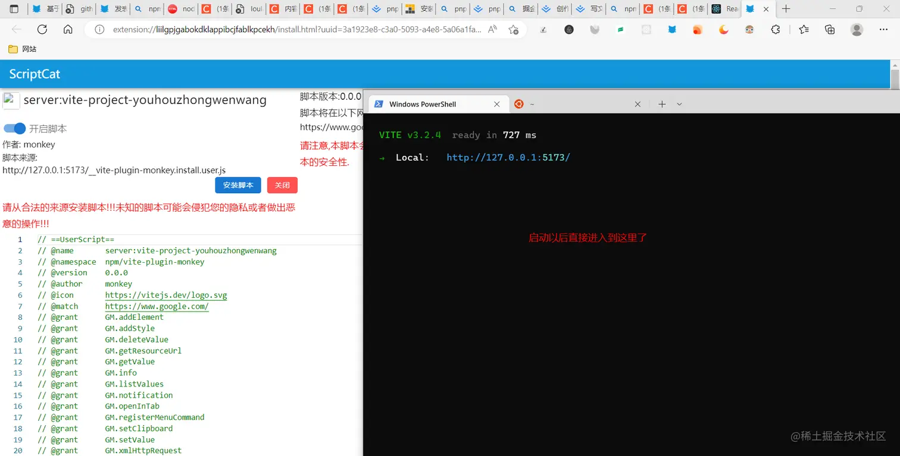Click the VITE v3.2.4 text in terminal

(x=410, y=135)
